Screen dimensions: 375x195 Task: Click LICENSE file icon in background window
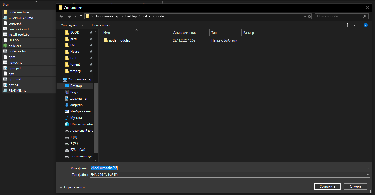(x=5, y=40)
